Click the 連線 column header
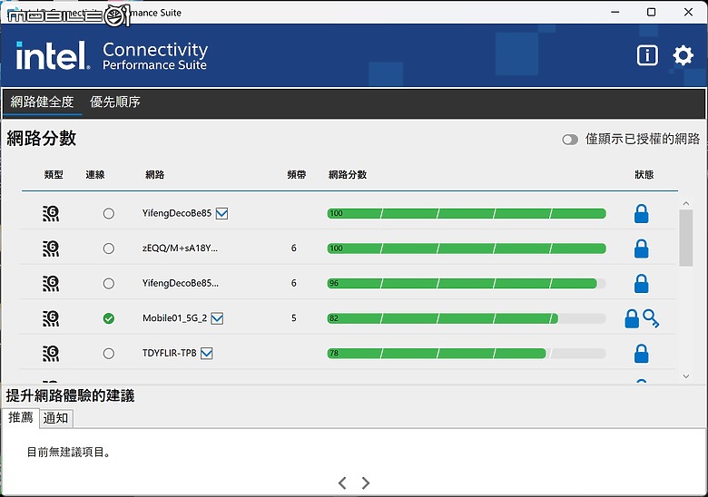The image size is (708, 497). click(x=95, y=174)
